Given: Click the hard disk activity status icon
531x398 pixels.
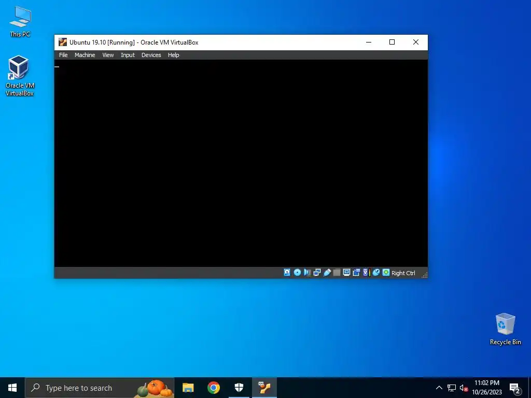Looking at the screenshot, I should [x=287, y=273].
